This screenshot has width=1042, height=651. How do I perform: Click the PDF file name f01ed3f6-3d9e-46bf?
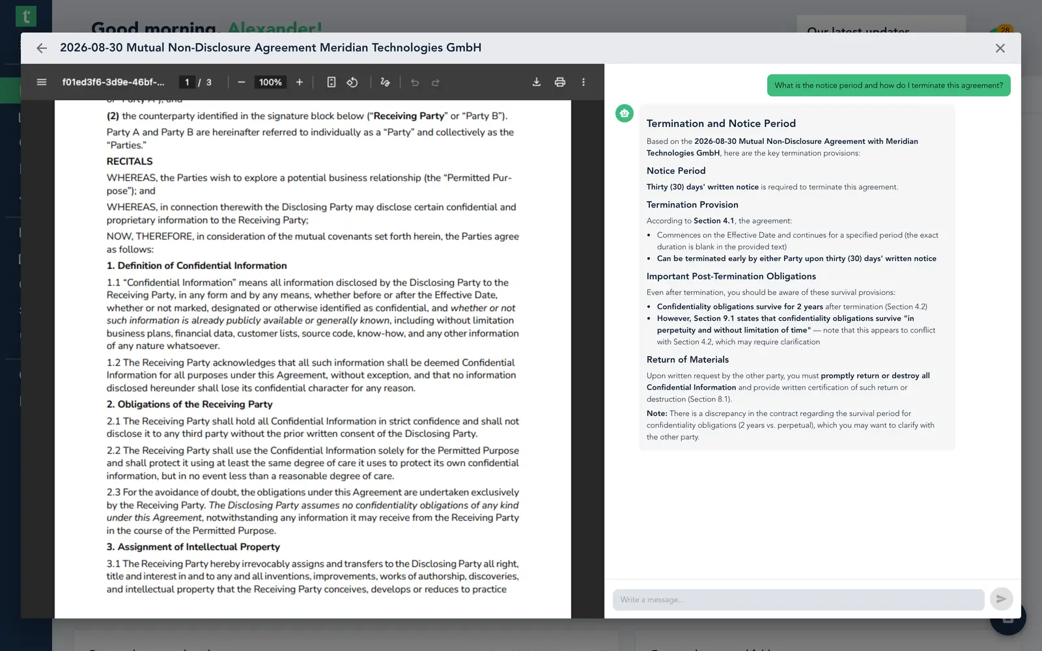pyautogui.click(x=113, y=82)
